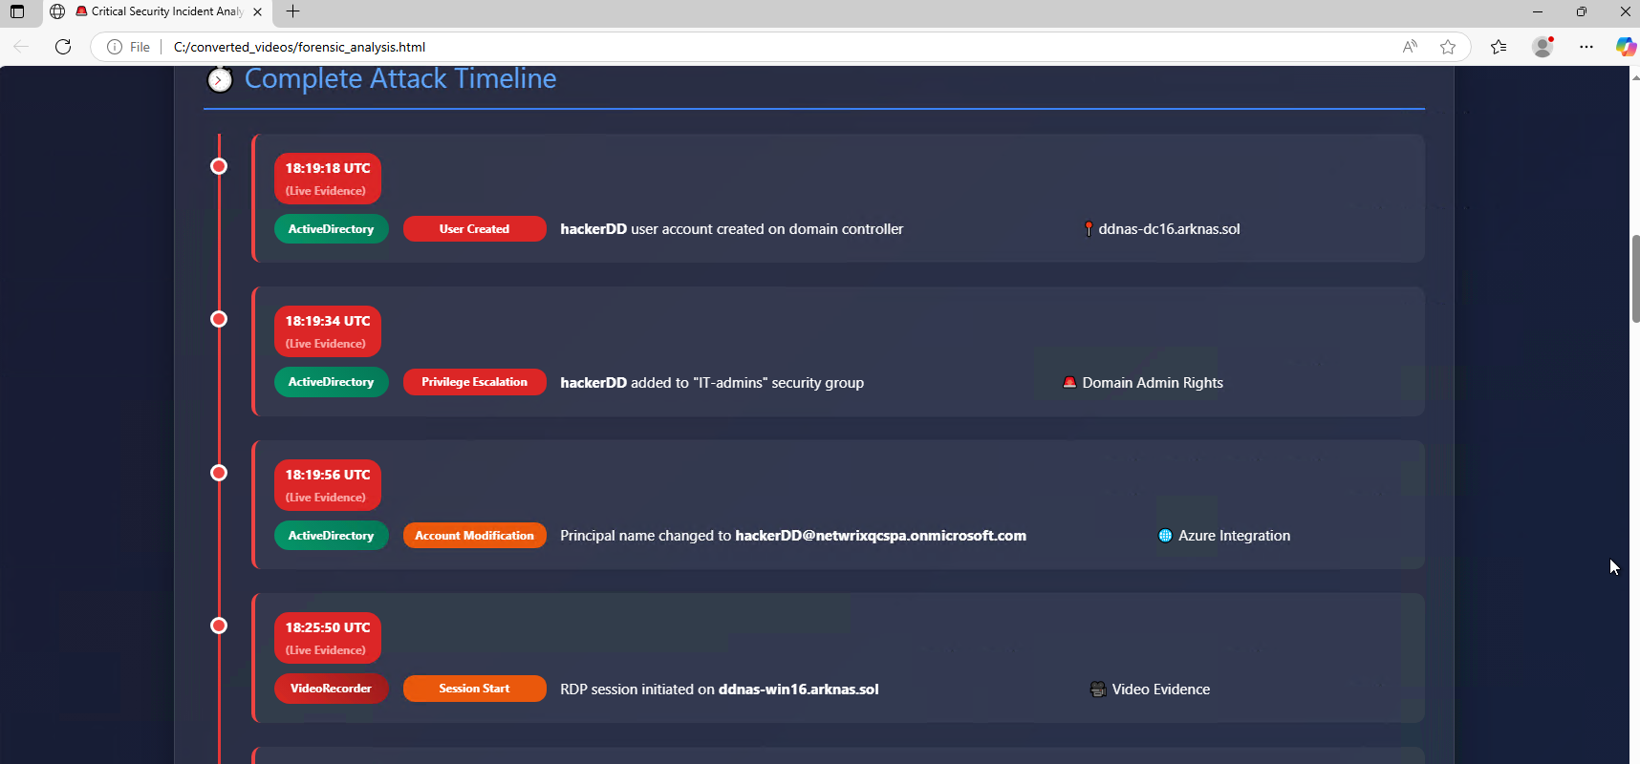Image resolution: width=1640 pixels, height=764 pixels.
Task: Click the 18:19:34 UTC timestamp badge
Action: click(328, 331)
